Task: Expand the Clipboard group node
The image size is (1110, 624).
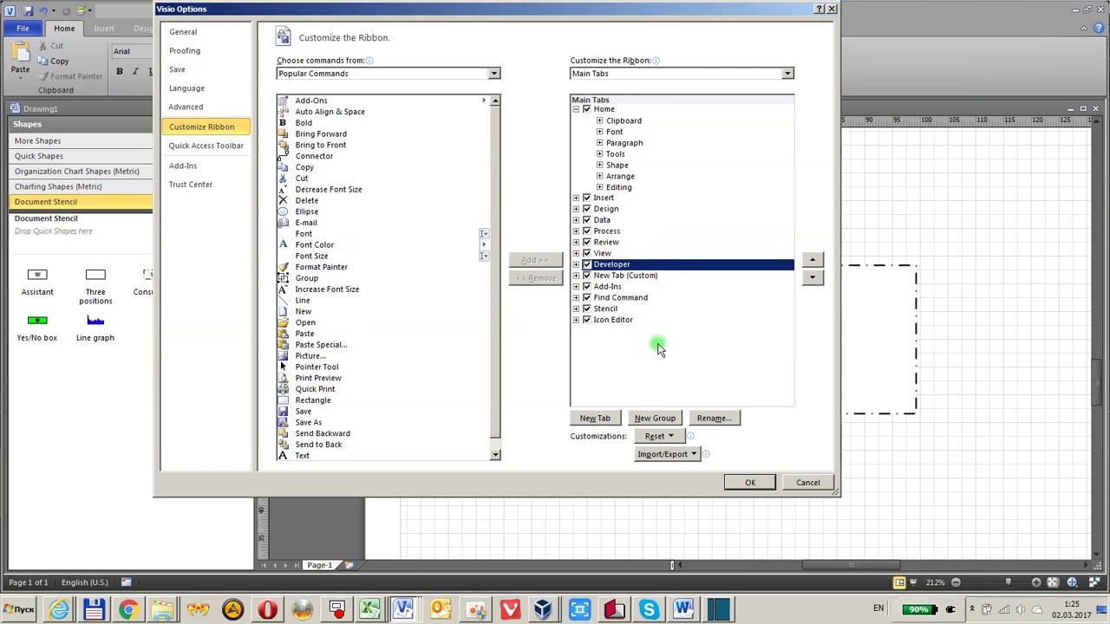Action: pos(599,120)
